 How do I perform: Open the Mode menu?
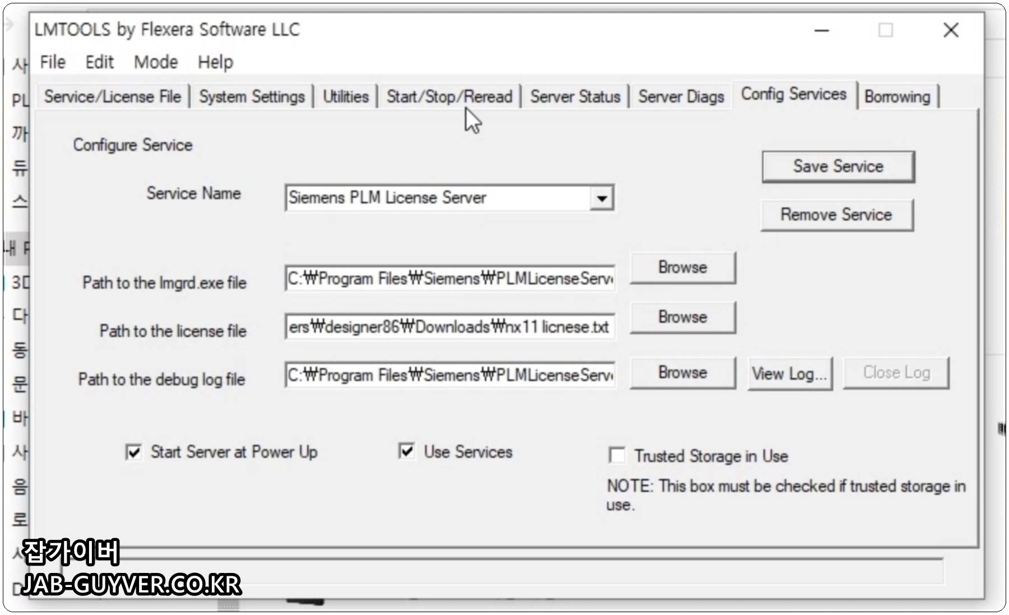pos(156,62)
